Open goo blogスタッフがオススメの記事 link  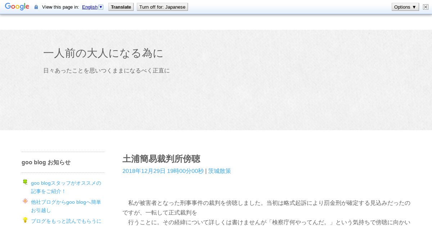pyautogui.click(x=66, y=187)
